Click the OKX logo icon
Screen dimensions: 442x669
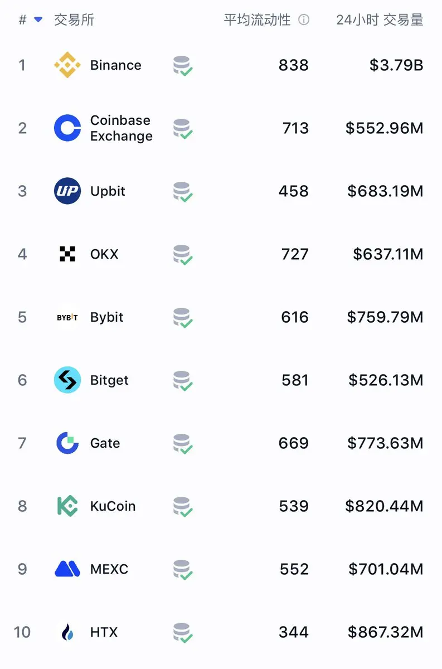pos(67,254)
